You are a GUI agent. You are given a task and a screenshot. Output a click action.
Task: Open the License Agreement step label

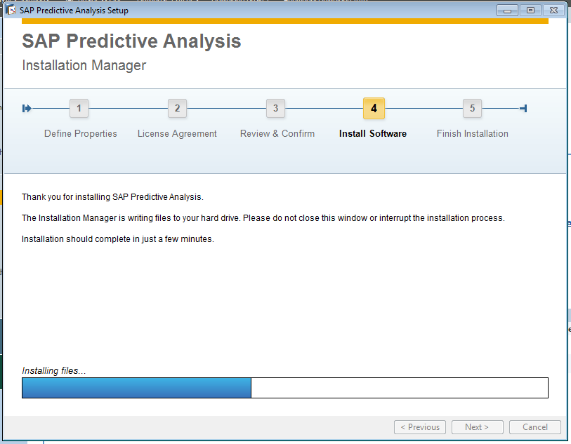click(x=177, y=134)
